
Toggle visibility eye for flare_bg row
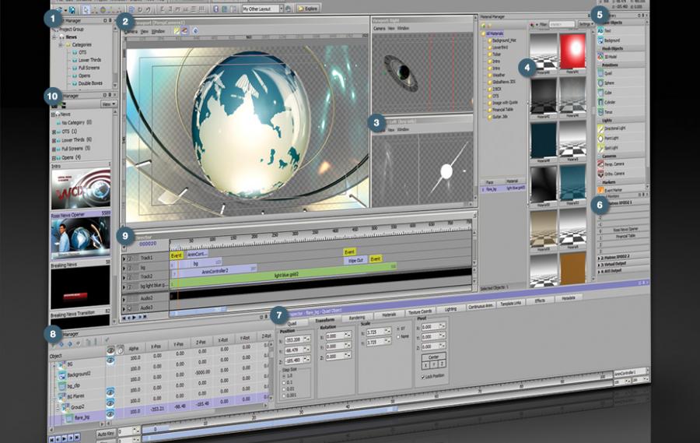coord(110,414)
